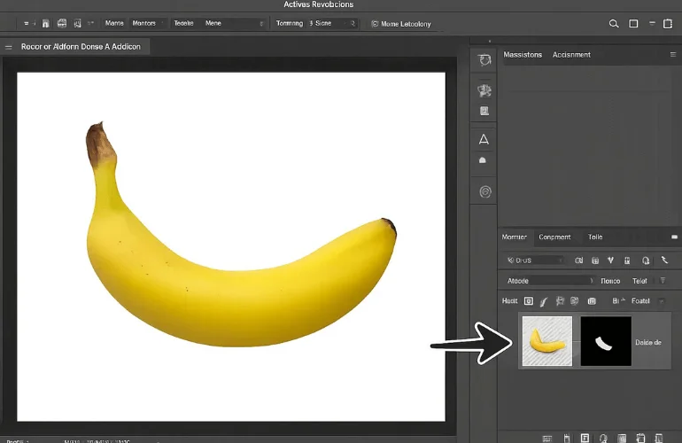Click the small dome-shaped icon in side strip
This screenshot has height=443, width=682.
click(x=483, y=160)
